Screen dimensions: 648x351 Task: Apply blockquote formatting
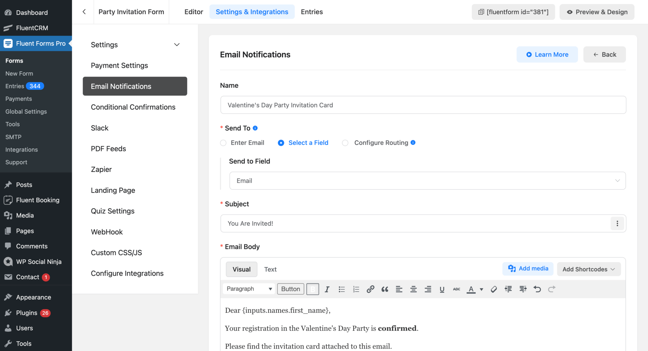[385, 289]
